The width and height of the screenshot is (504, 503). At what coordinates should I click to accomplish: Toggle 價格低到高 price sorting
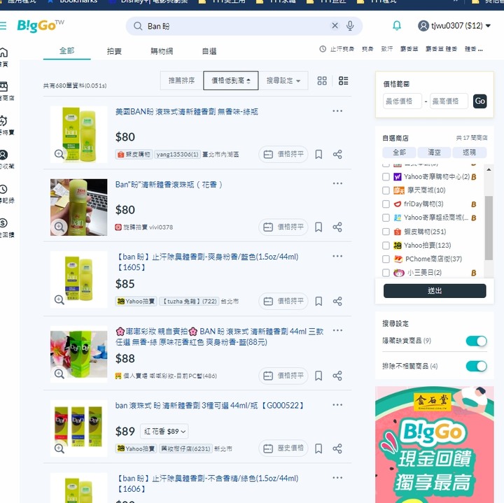(x=231, y=80)
